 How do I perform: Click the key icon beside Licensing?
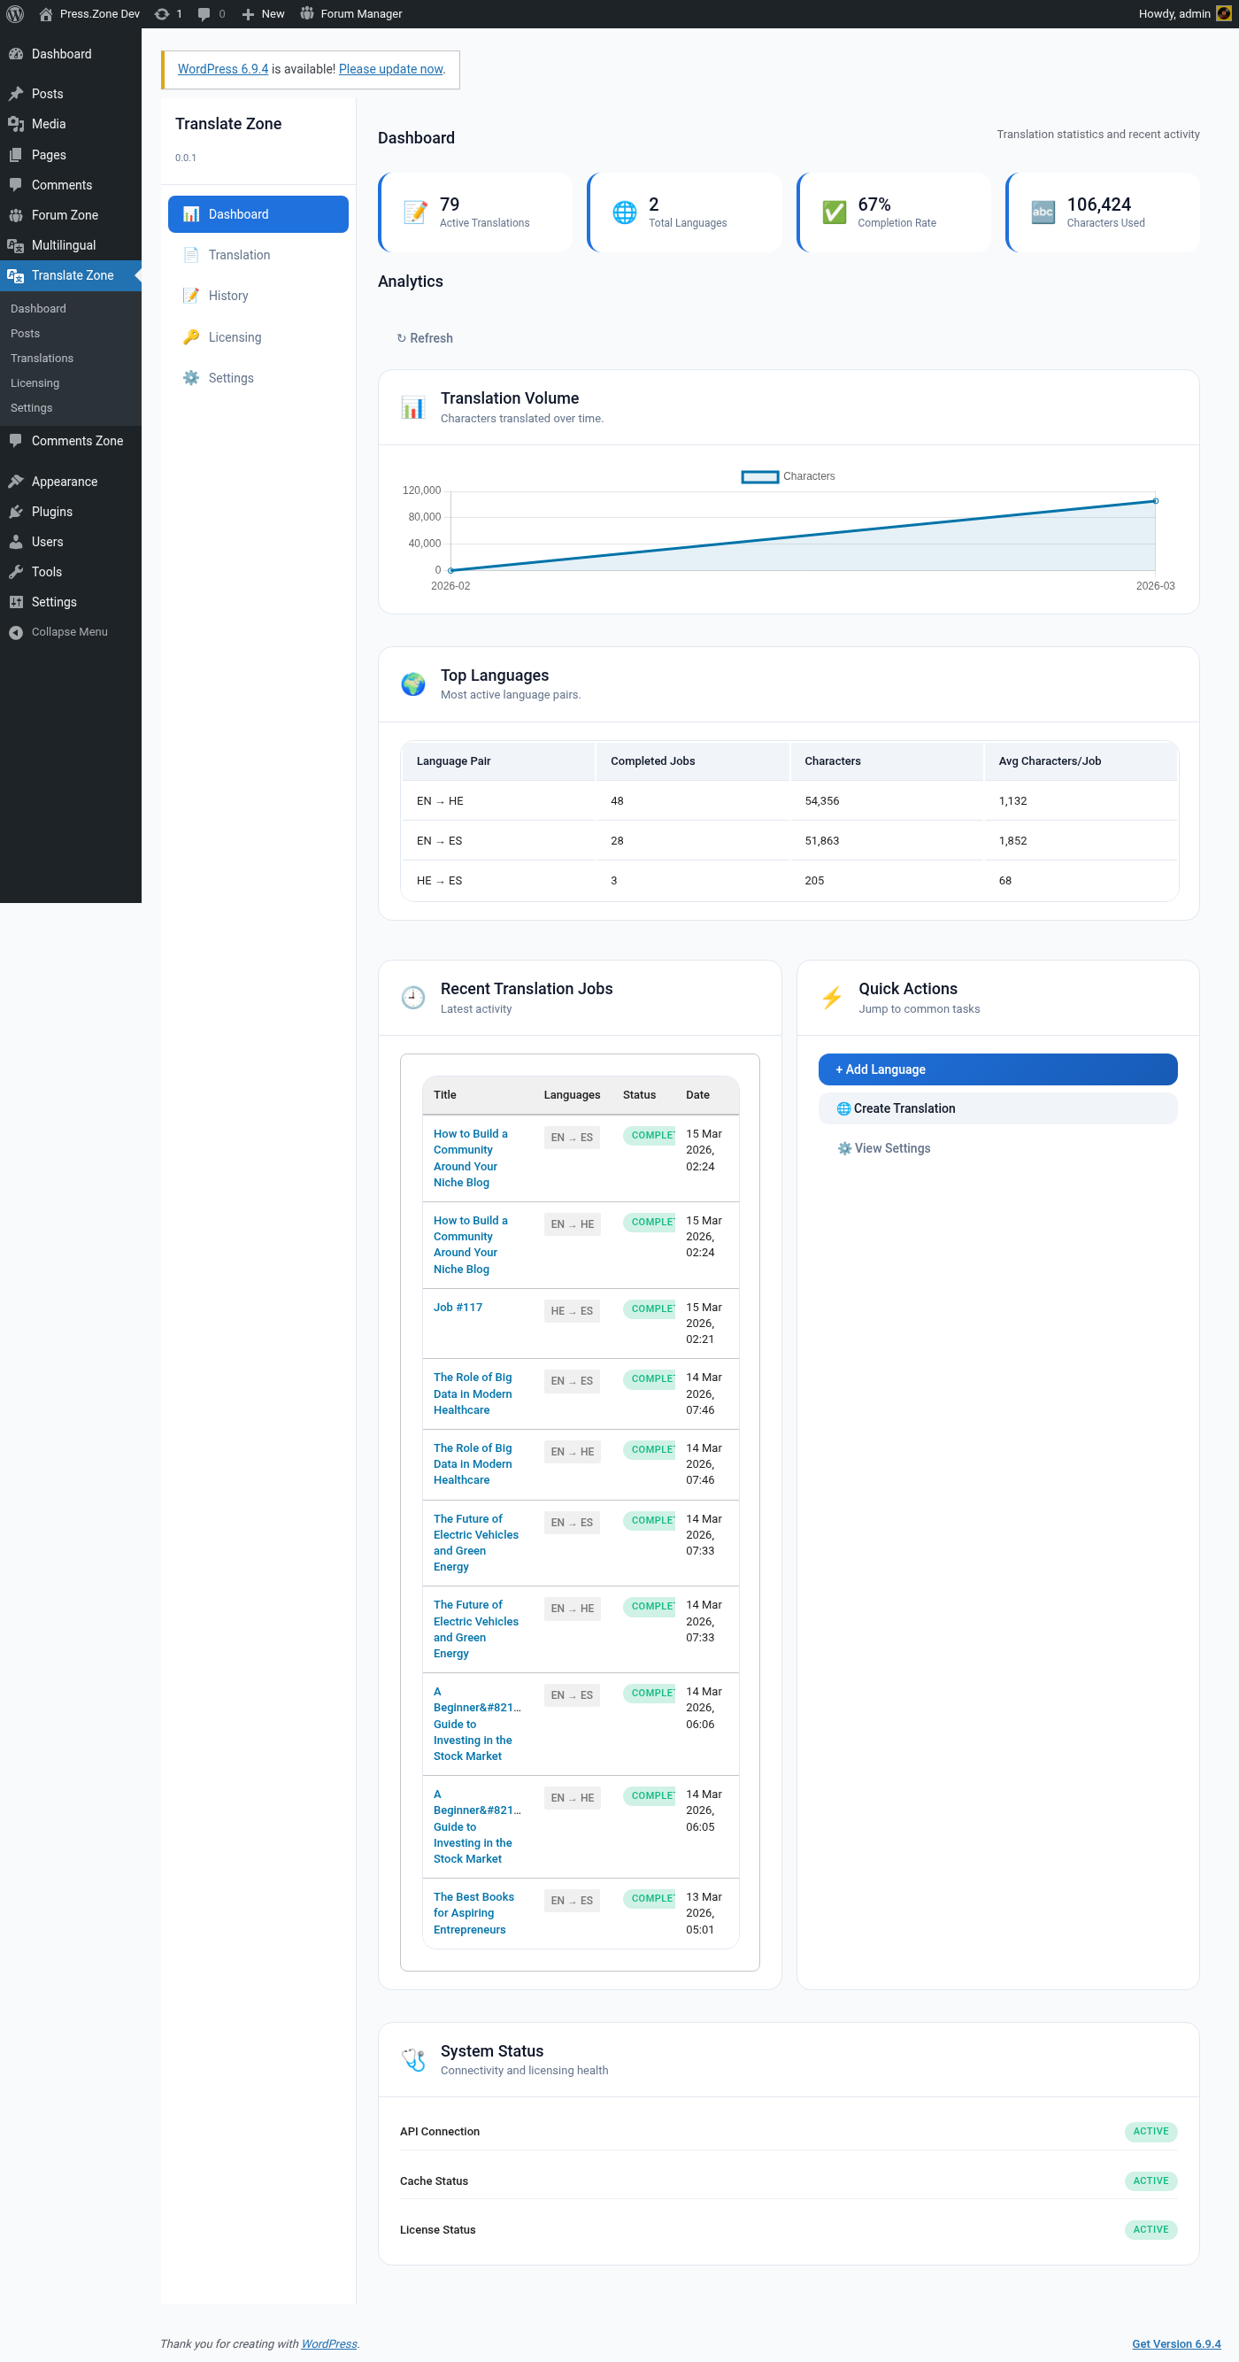190,337
